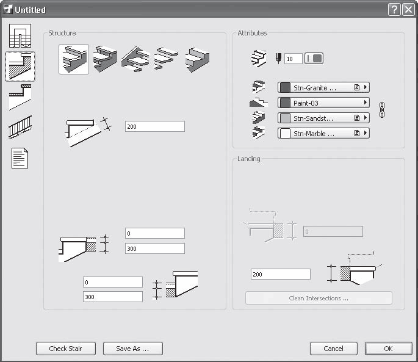Choose the second stair structure type icon
Viewport: 418px width, 362px height.
(105, 59)
